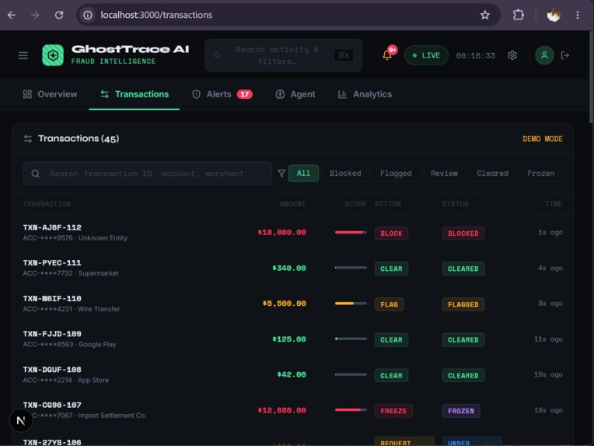Click the 17 alerts count badge

tap(245, 94)
